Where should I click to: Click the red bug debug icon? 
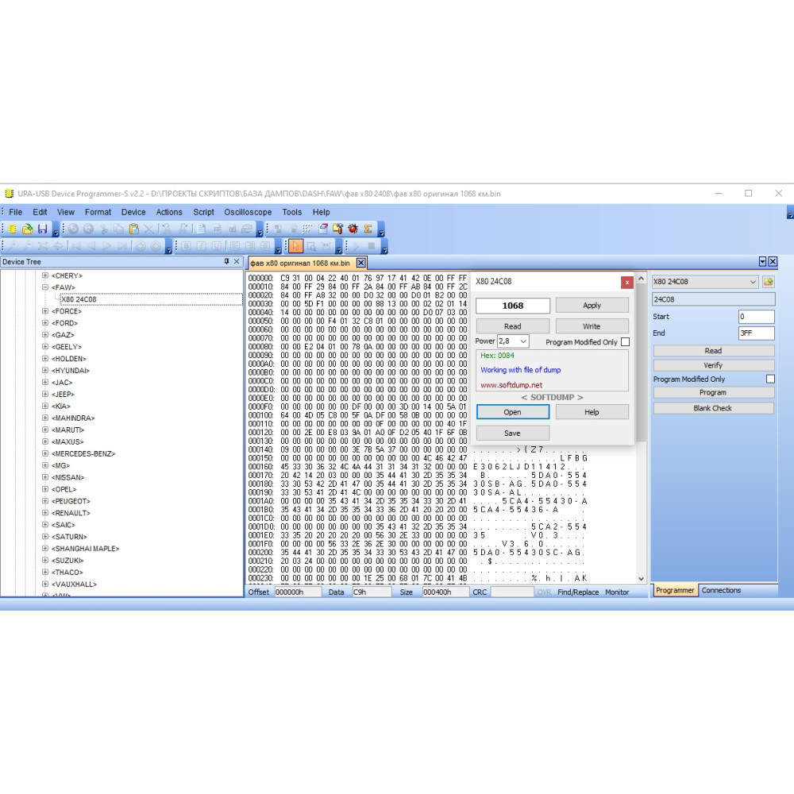point(353,229)
